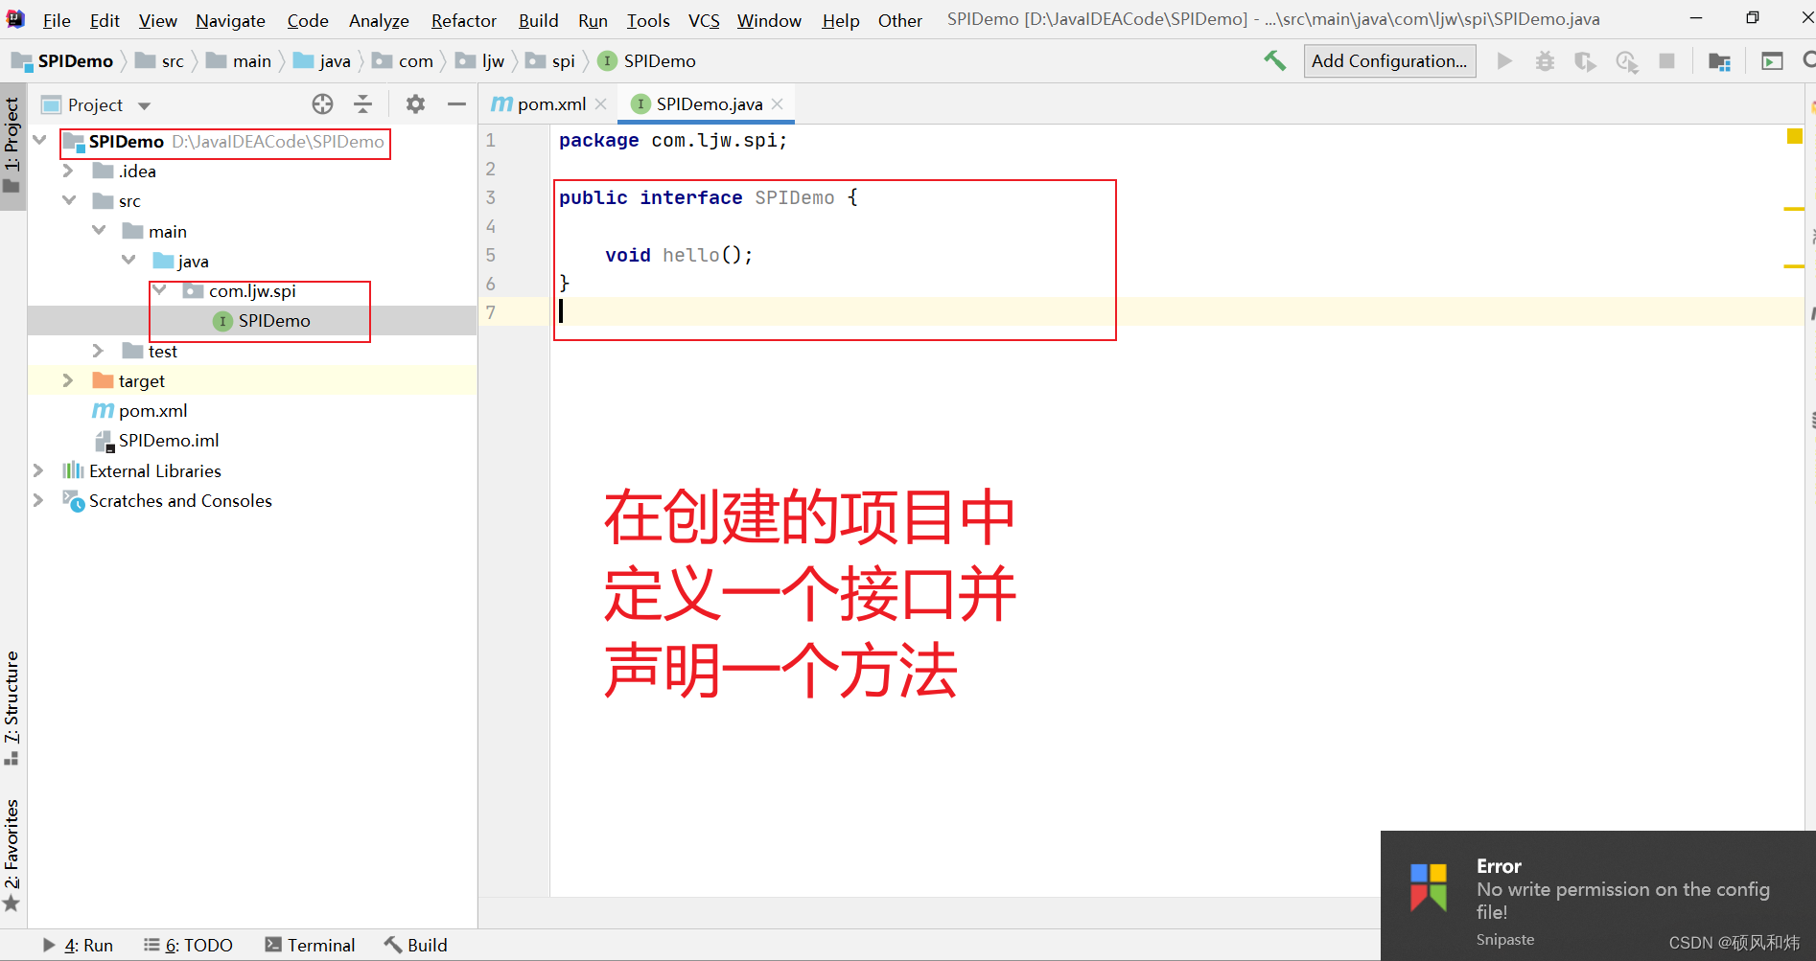
Task: Open Project panel settings gear
Action: click(x=415, y=104)
